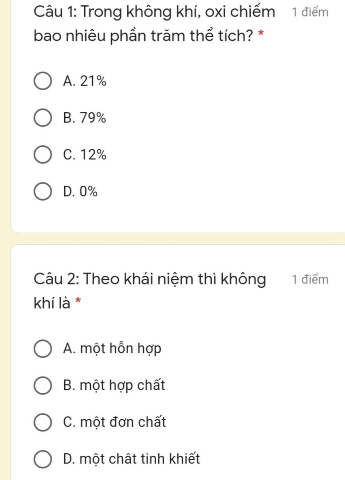The width and height of the screenshot is (345, 480).
Task: Click the red required asterisk of Câu 2
Action: 78,300
